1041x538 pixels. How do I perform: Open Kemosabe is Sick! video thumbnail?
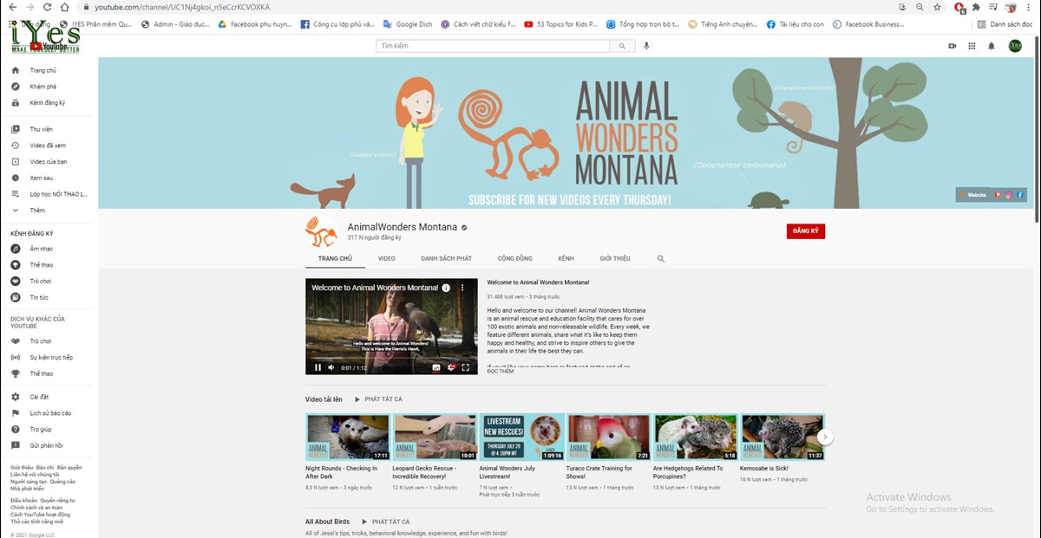(782, 437)
